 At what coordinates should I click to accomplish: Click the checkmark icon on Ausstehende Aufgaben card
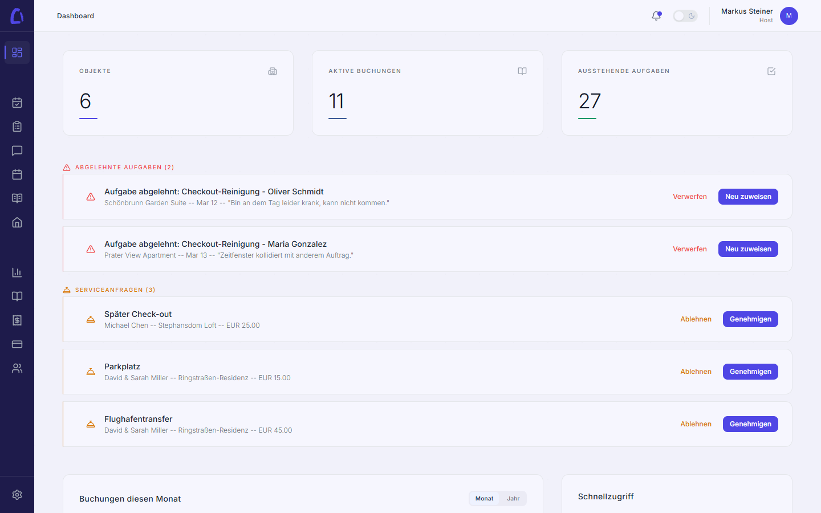point(771,71)
